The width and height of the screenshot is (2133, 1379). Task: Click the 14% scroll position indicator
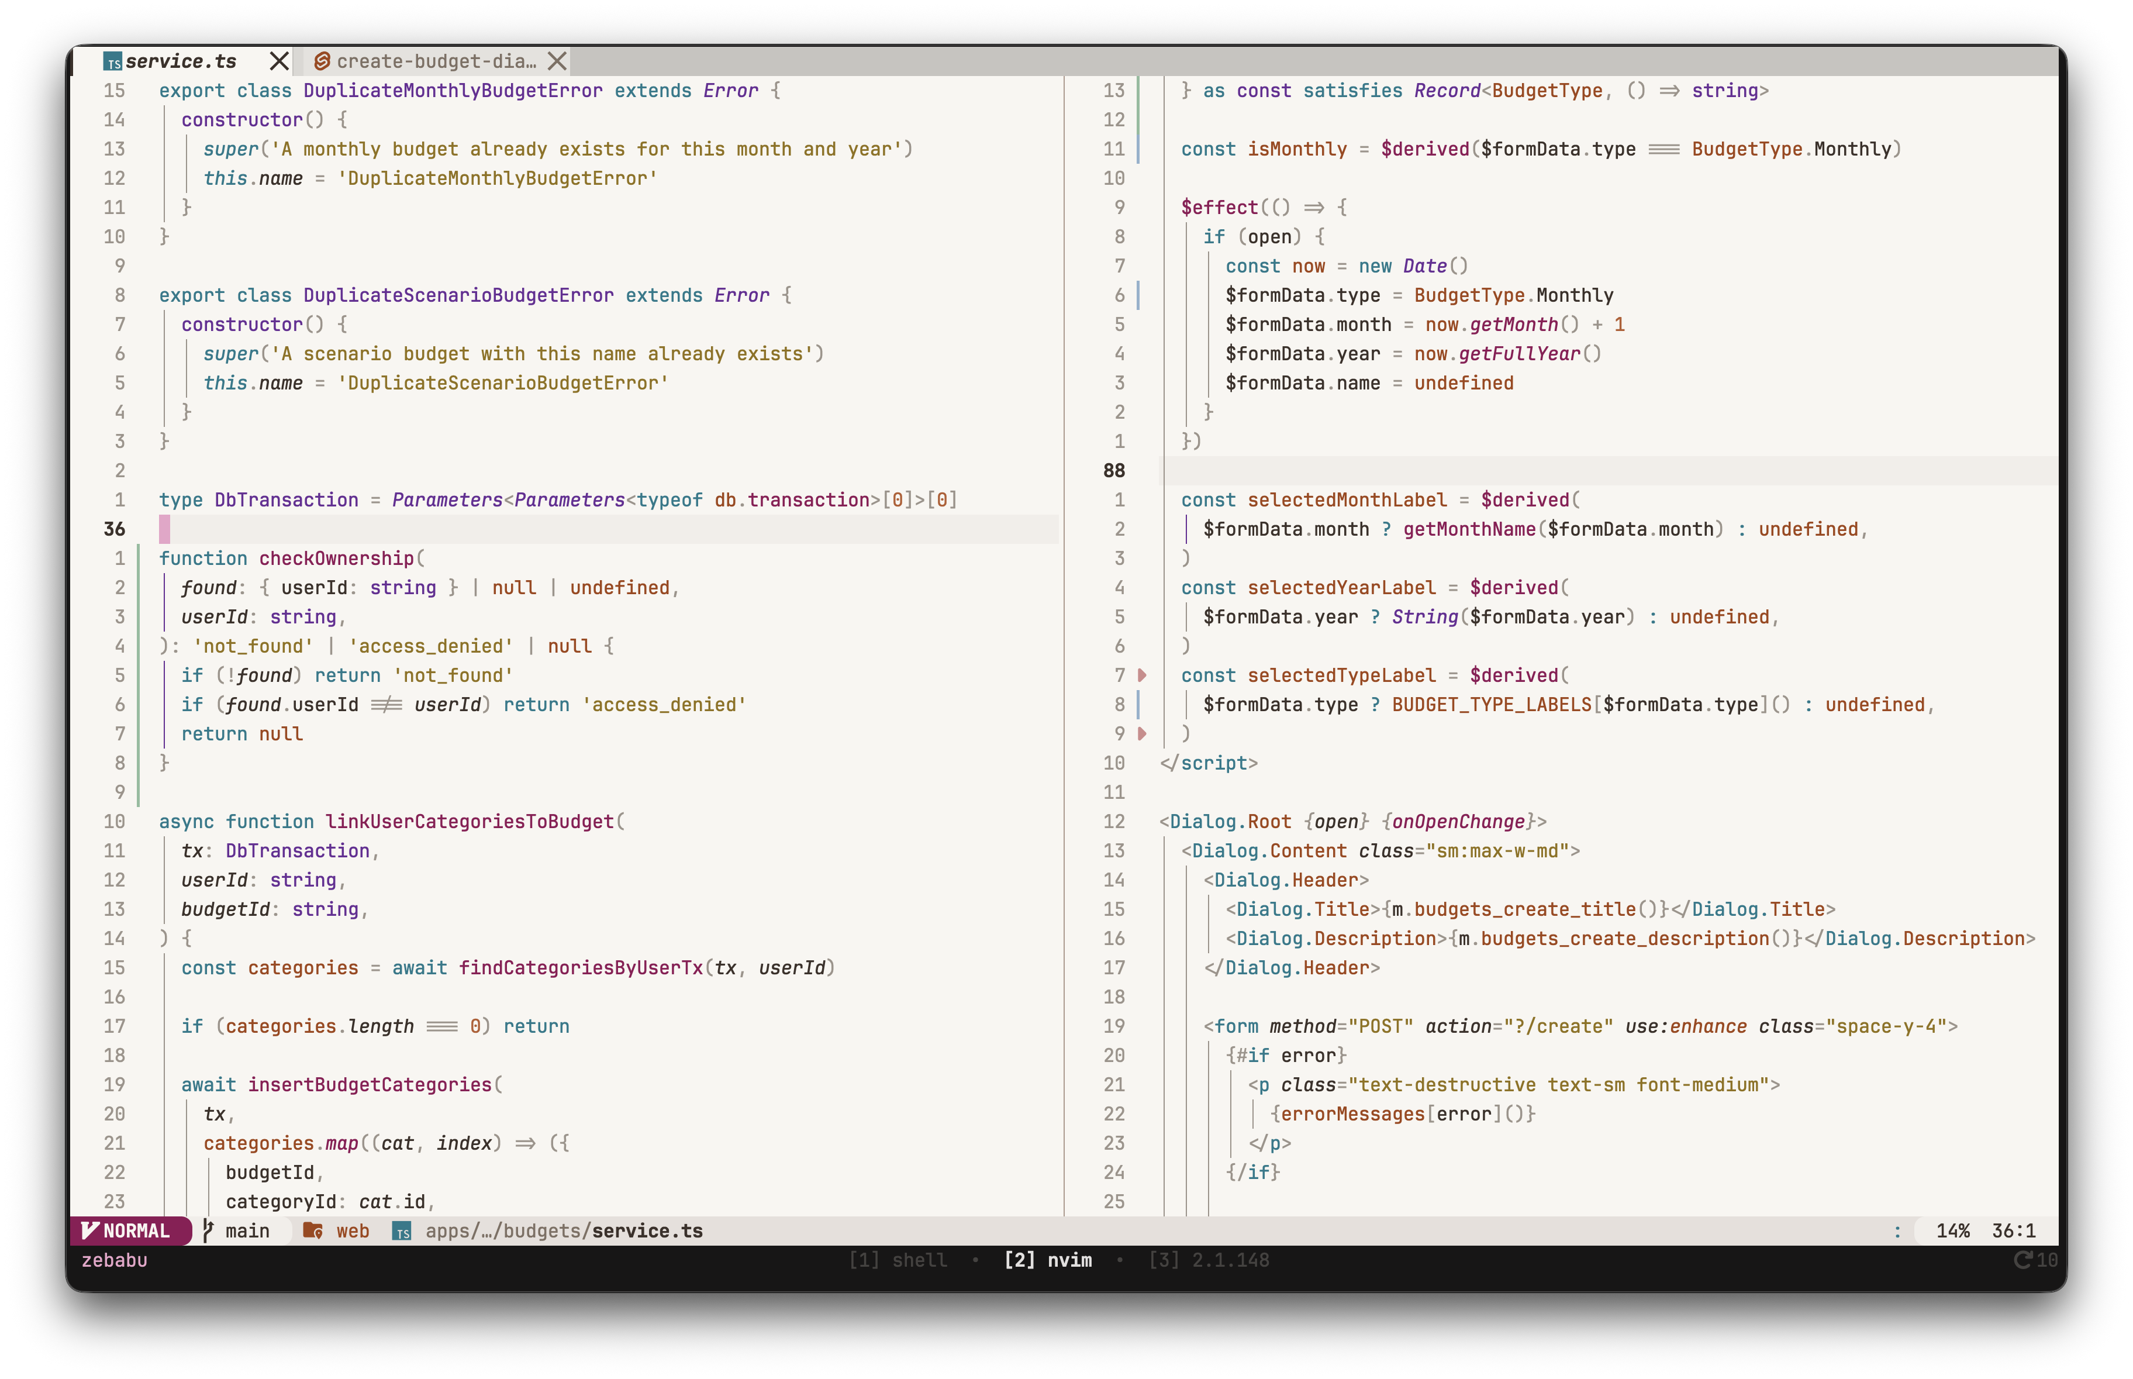(1953, 1230)
